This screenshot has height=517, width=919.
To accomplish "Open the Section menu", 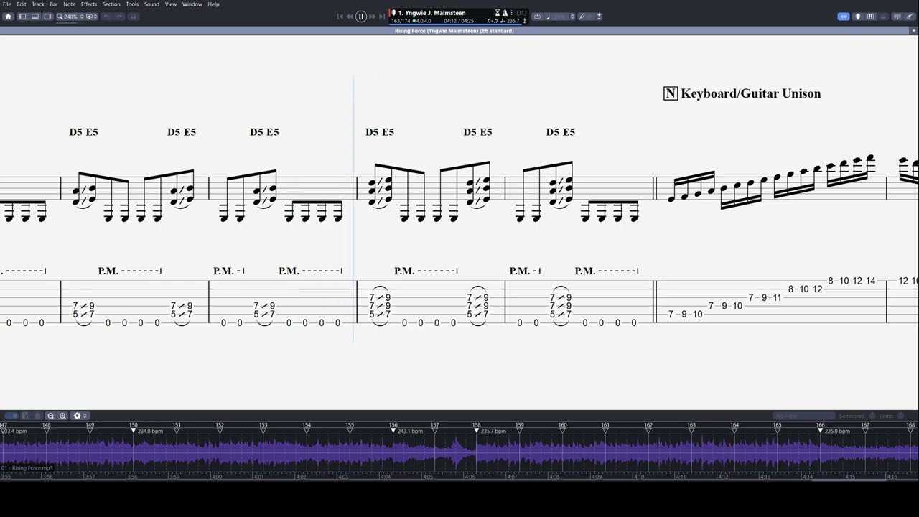I will tap(111, 4).
